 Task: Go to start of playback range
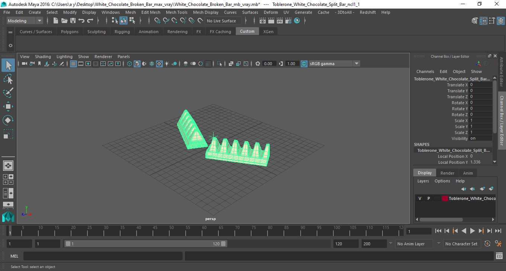coord(438,231)
